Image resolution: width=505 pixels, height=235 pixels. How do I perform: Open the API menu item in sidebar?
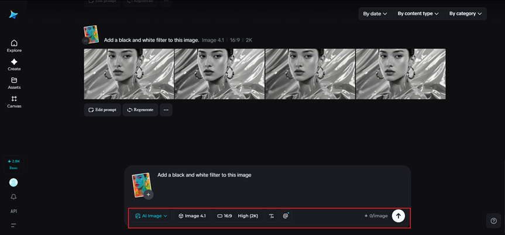point(13,211)
